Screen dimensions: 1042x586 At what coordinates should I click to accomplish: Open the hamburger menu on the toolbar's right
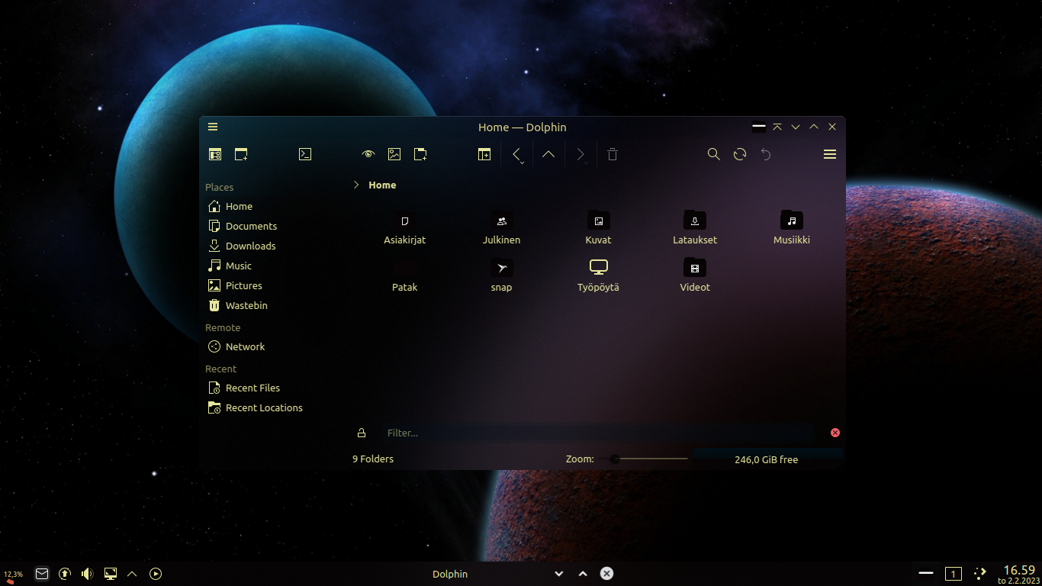(x=830, y=154)
